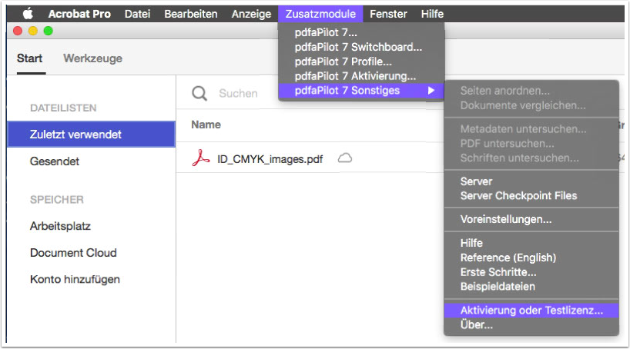Expand the pdfaPilot 7 Sonstiges submenu arrow
This screenshot has height=349, width=630.
point(431,91)
